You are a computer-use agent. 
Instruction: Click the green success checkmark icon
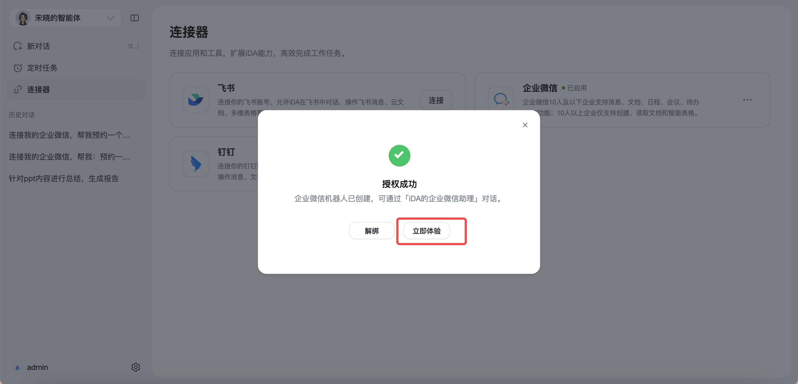click(399, 156)
